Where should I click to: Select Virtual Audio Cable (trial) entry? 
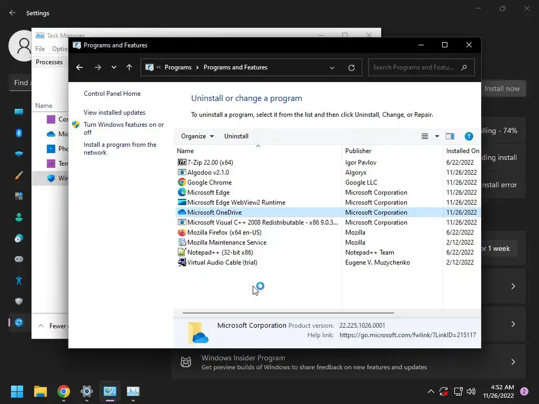coord(222,262)
